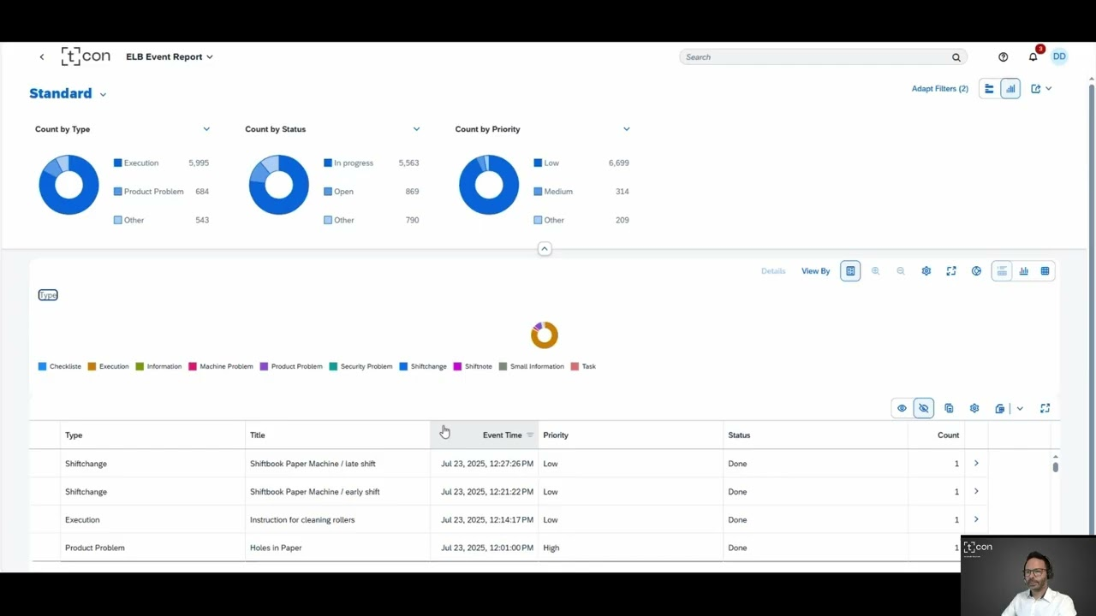Viewport: 1096px width, 616px height.
Task: Click the Adapt Filters link
Action: pos(939,88)
